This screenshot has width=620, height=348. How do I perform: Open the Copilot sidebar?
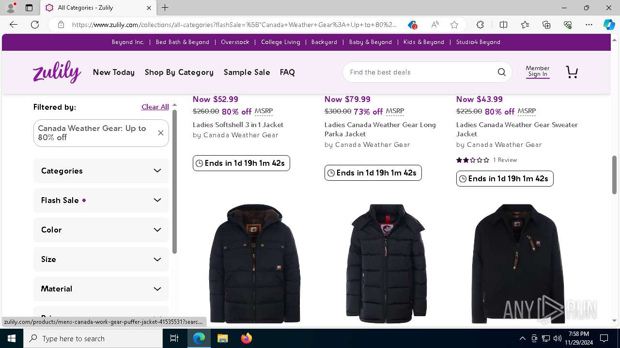609,25
